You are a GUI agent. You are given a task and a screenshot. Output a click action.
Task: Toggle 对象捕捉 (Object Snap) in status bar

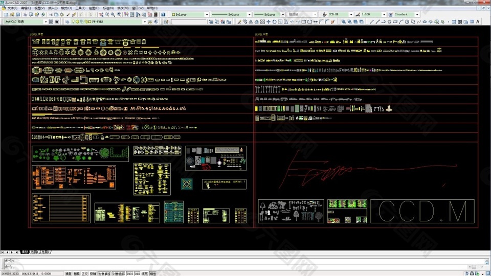pyautogui.click(x=103, y=274)
